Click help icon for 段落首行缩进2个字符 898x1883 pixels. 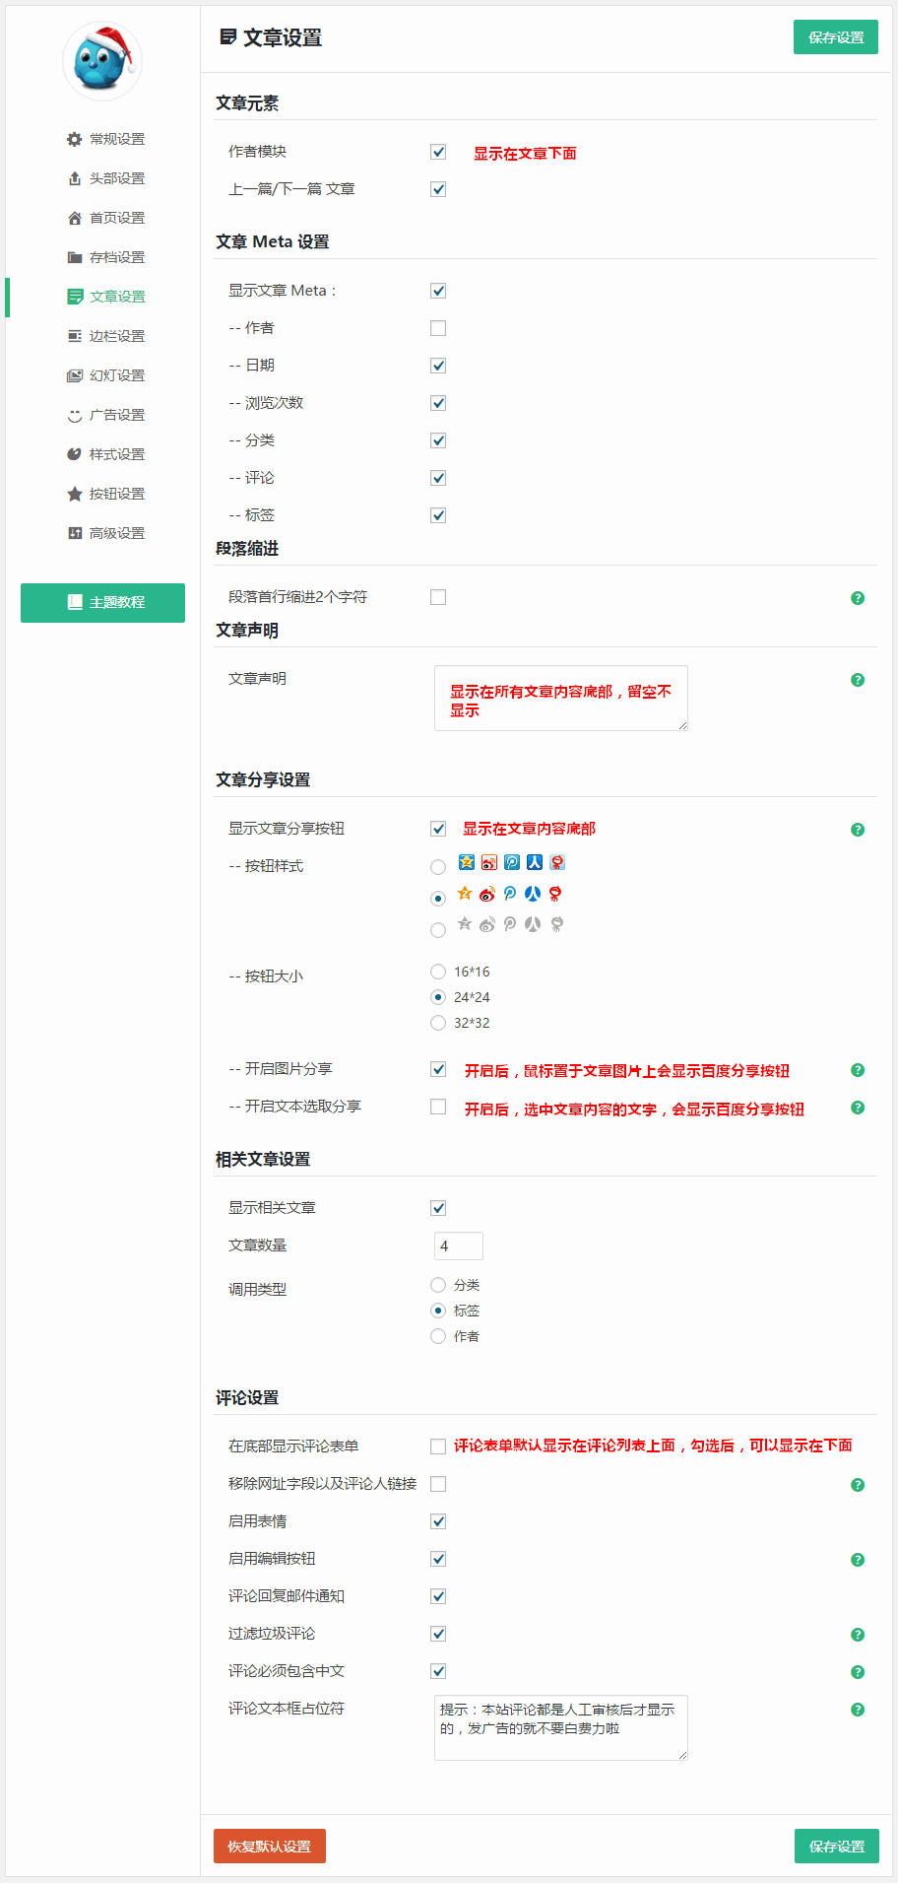click(x=858, y=598)
